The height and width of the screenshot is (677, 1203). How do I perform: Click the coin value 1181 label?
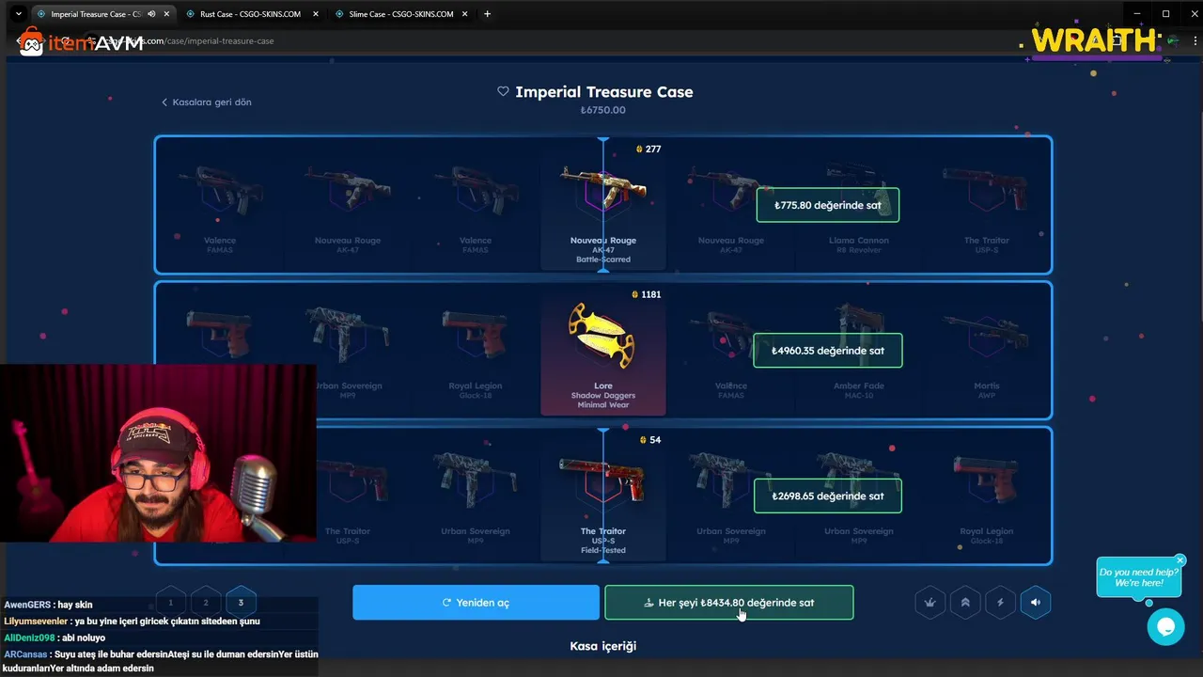click(647, 294)
